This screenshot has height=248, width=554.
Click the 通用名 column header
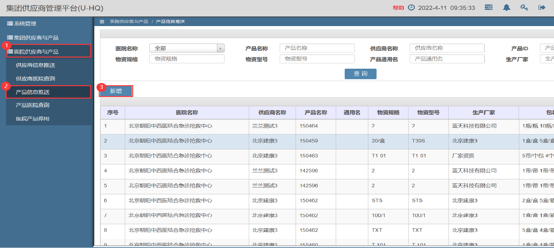coord(352,113)
